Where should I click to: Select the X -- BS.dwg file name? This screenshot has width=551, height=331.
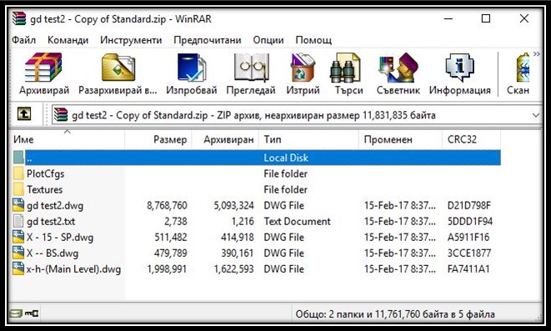click(53, 253)
